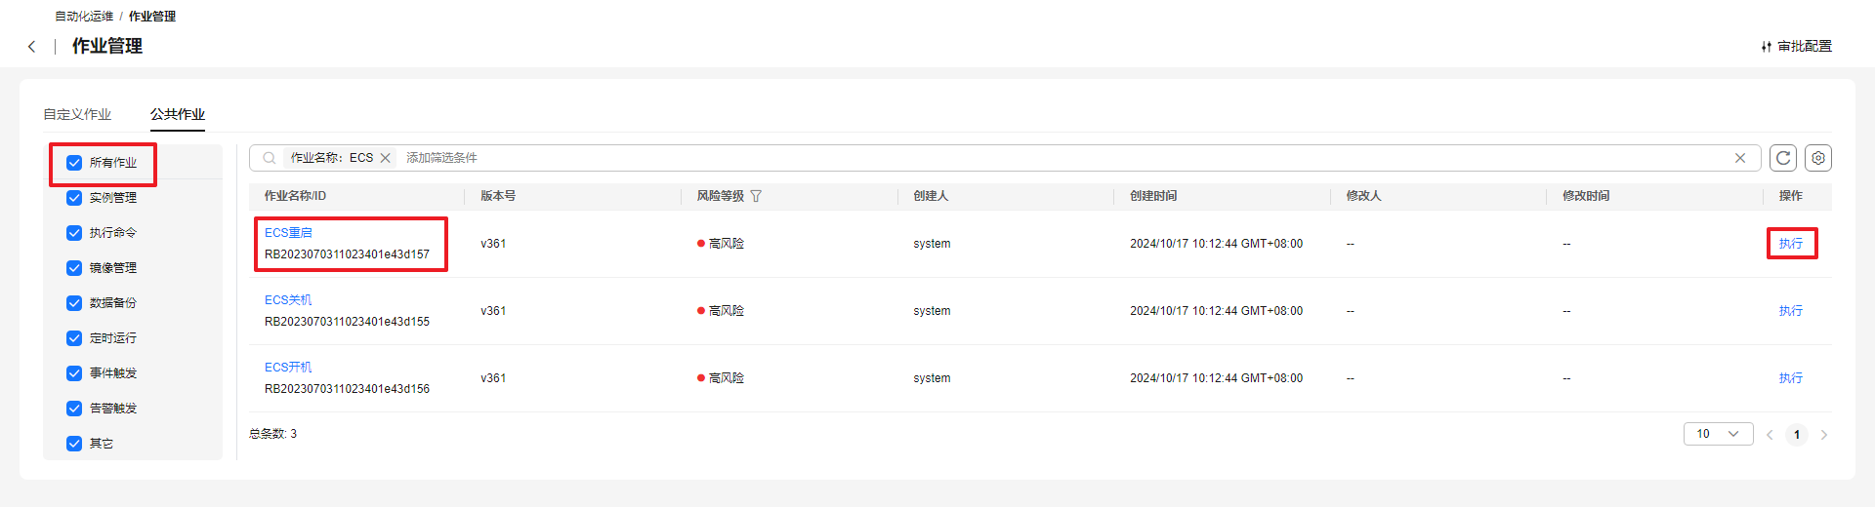The image size is (1875, 507).
Task: Click 总条数: 3 text
Action: tap(273, 434)
